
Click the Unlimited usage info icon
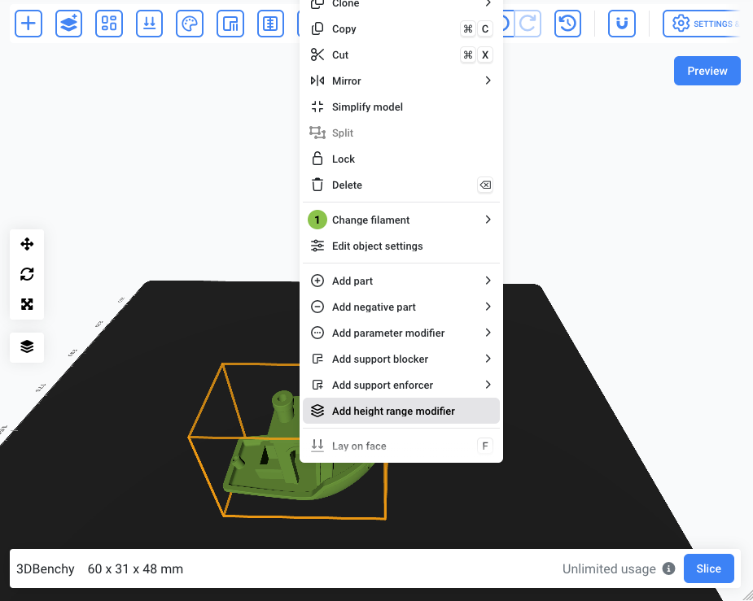click(x=668, y=568)
